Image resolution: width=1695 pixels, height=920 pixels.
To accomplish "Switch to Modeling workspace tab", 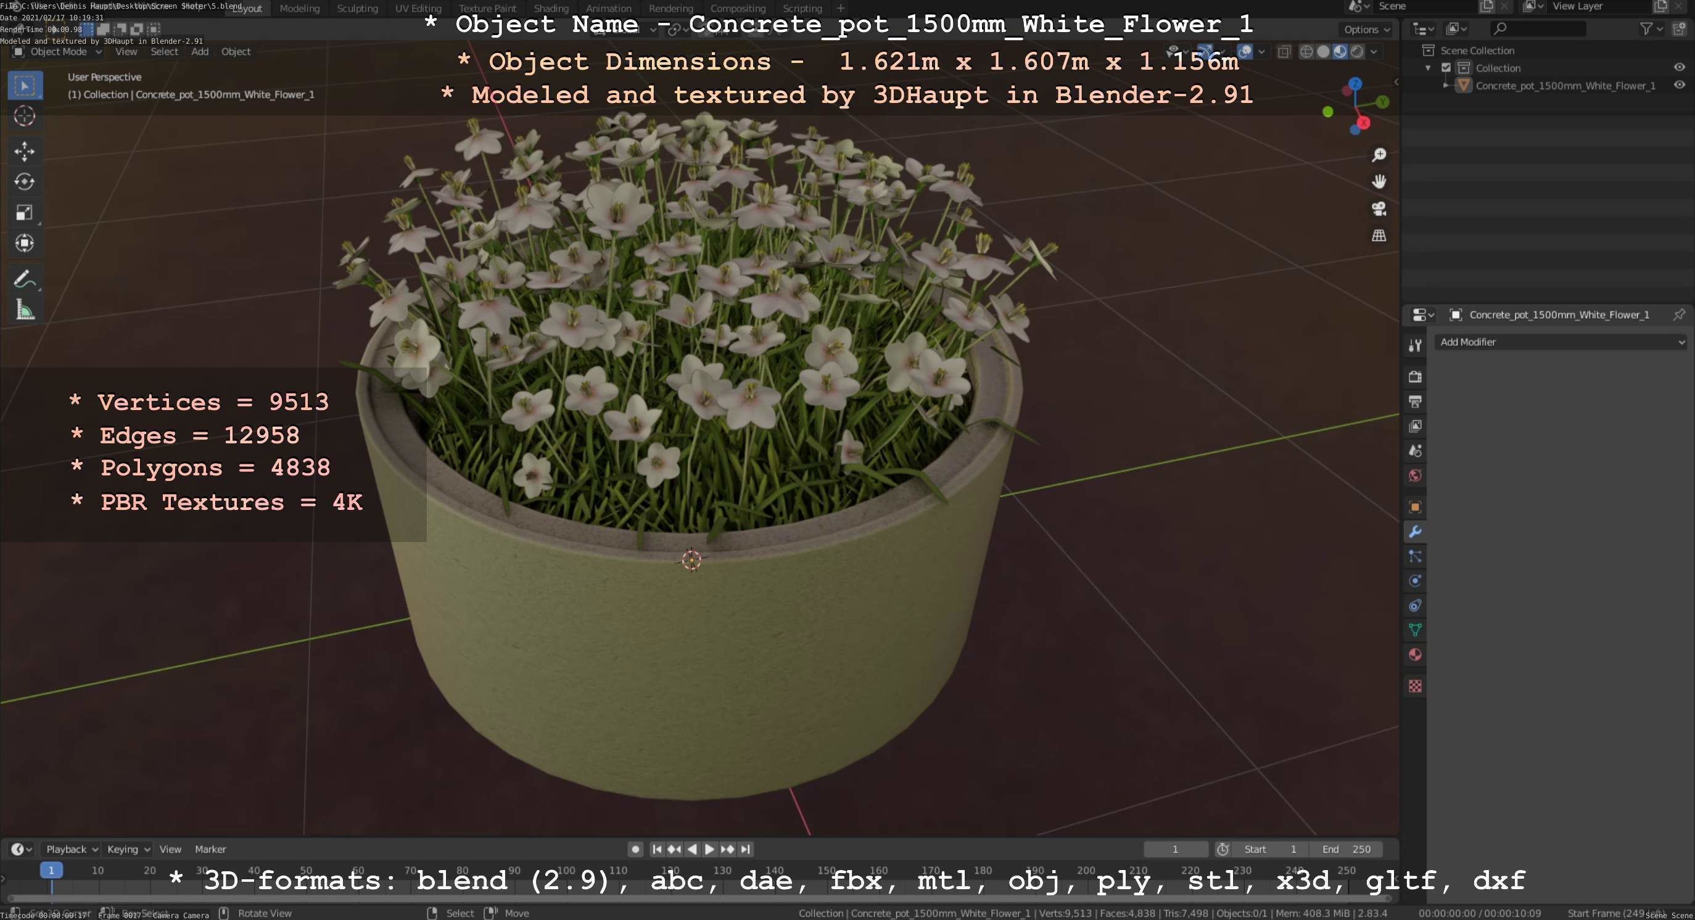I will click(x=299, y=9).
